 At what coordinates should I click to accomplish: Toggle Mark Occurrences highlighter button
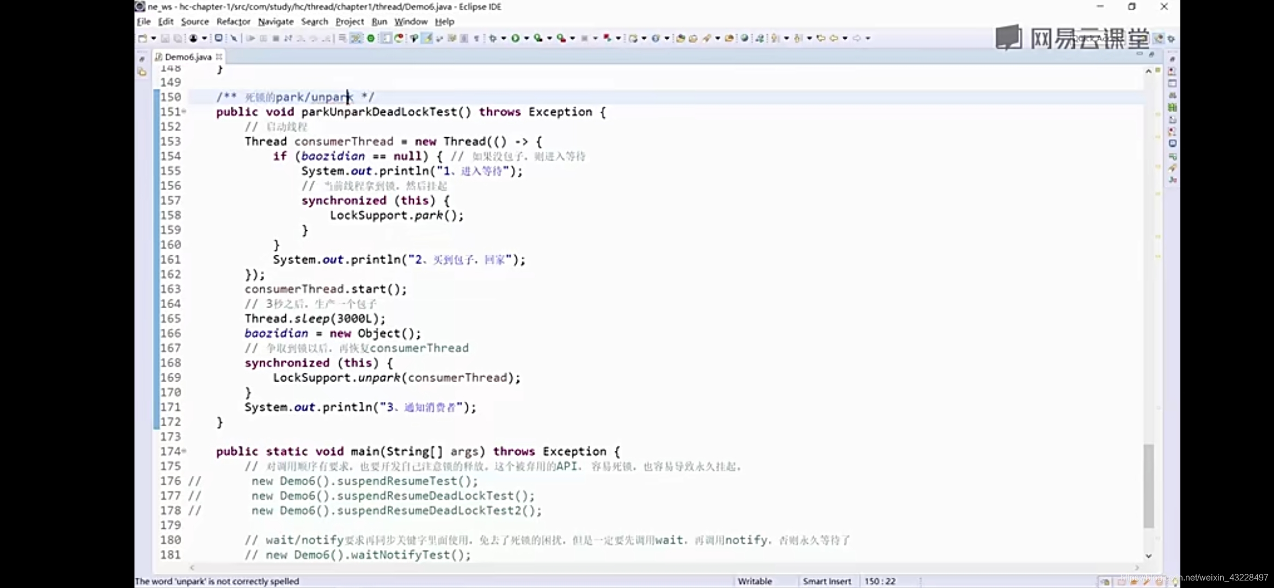426,38
